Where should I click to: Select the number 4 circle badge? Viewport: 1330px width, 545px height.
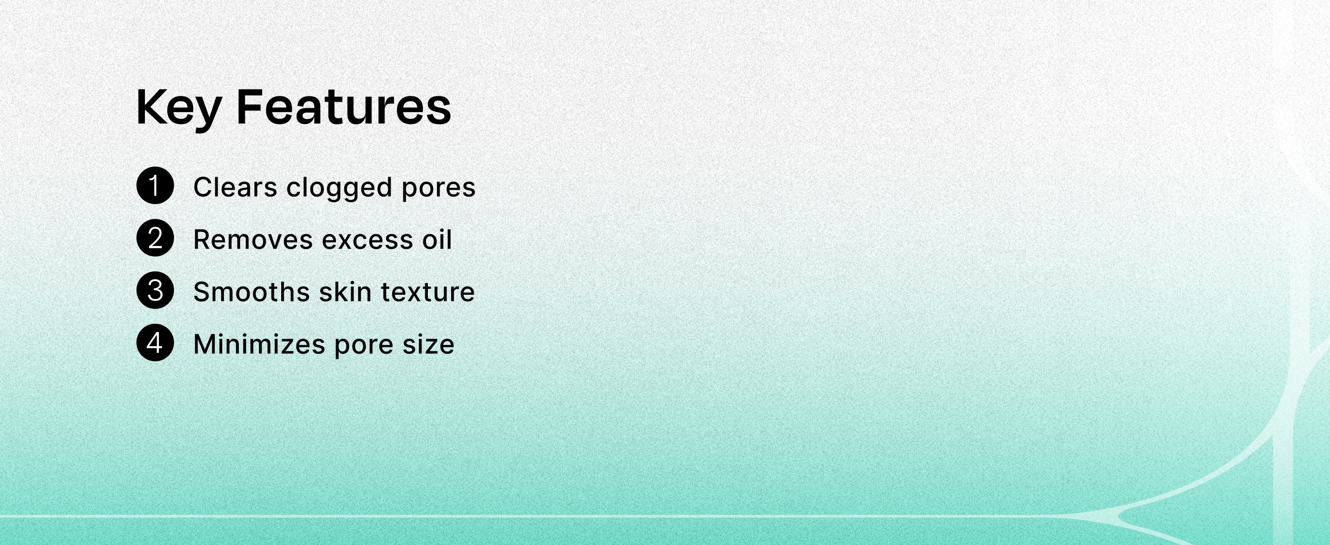[x=155, y=343]
